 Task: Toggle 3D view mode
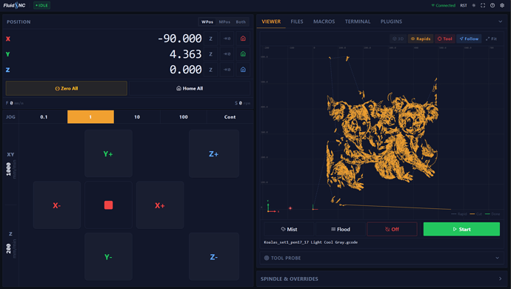pyautogui.click(x=398, y=39)
